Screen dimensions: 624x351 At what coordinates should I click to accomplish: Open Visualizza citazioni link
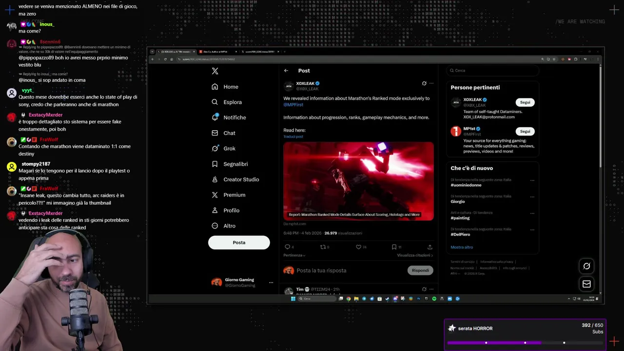click(x=415, y=255)
